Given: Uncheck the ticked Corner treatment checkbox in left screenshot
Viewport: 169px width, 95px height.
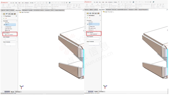Looking at the screenshot, I should (x=6, y=35).
